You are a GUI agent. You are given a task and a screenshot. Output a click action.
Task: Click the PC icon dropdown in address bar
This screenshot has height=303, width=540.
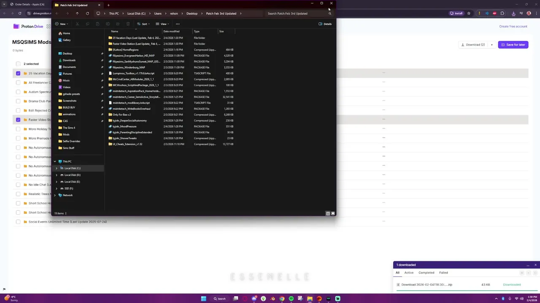tap(98, 13)
